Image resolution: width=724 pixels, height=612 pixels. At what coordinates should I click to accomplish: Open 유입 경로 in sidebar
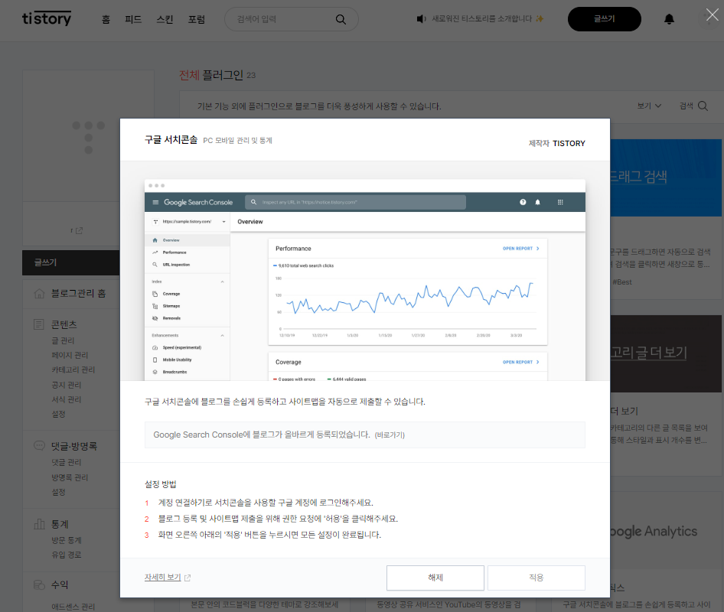click(66, 555)
